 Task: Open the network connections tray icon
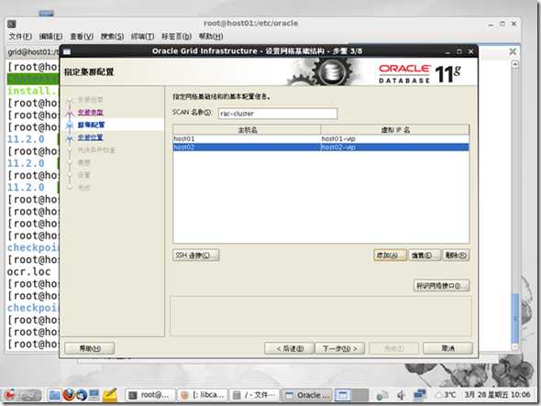(x=420, y=394)
